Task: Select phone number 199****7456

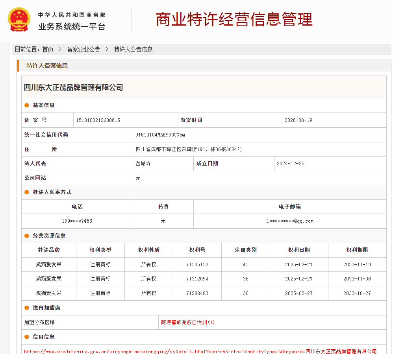Action: (77, 221)
